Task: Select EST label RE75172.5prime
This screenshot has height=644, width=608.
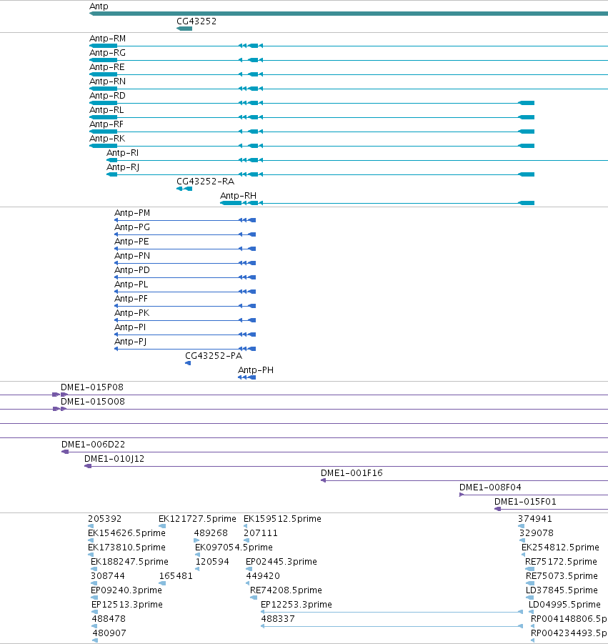Action: 562,562
